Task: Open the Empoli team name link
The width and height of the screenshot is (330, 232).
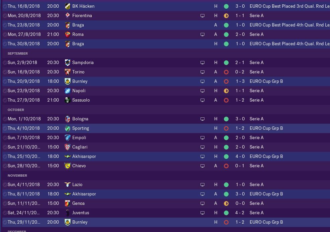Action: 79,137
